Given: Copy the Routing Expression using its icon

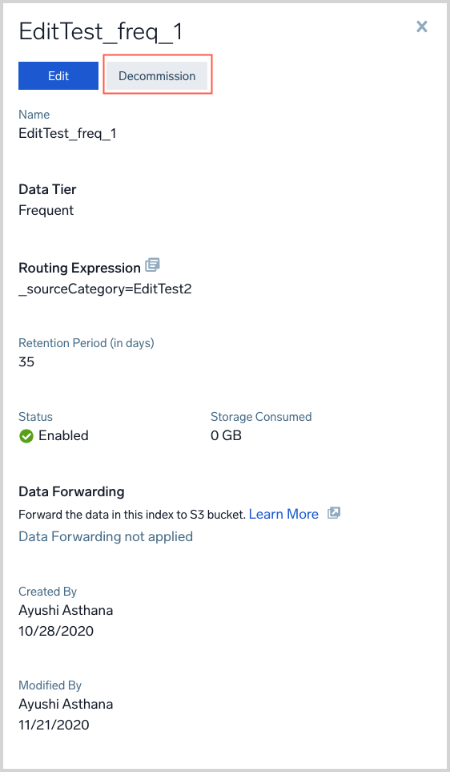Looking at the screenshot, I should [x=152, y=265].
